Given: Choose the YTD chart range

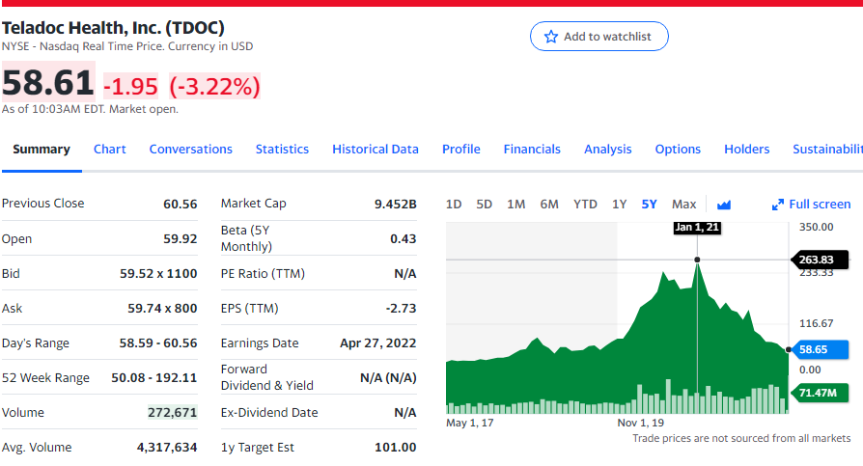Looking at the screenshot, I should [585, 205].
